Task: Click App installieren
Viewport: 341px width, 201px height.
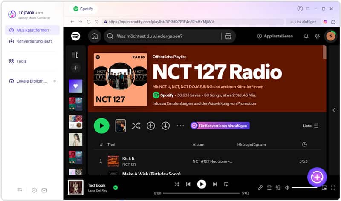Action: coord(275,36)
